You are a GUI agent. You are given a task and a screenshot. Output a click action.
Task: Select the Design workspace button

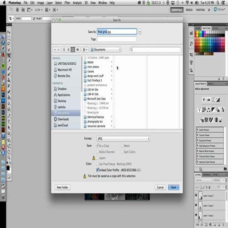[x=189, y=10]
